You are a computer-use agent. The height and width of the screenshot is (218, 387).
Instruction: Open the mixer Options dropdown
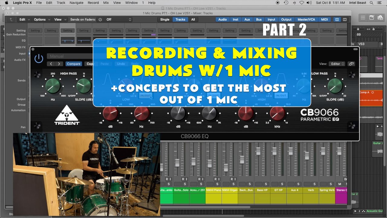click(x=42, y=19)
